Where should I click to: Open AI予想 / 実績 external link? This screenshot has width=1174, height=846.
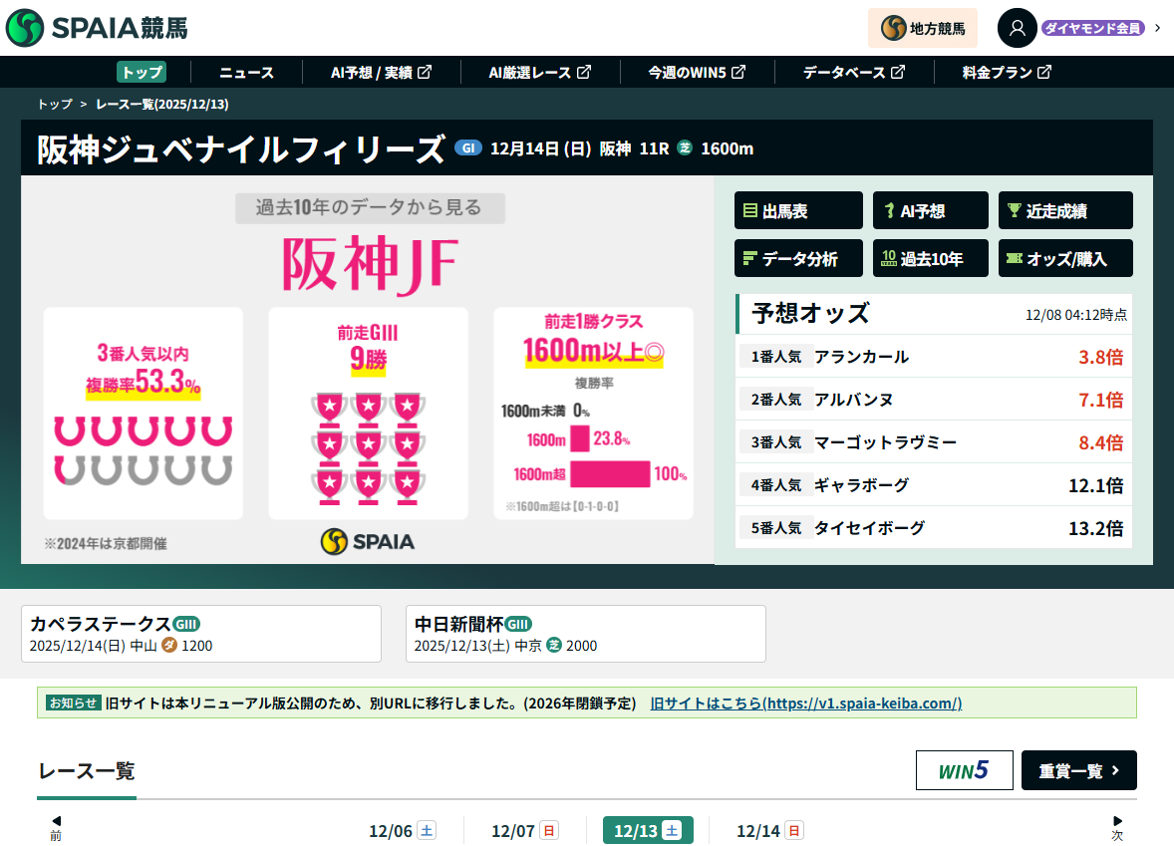[x=381, y=72]
